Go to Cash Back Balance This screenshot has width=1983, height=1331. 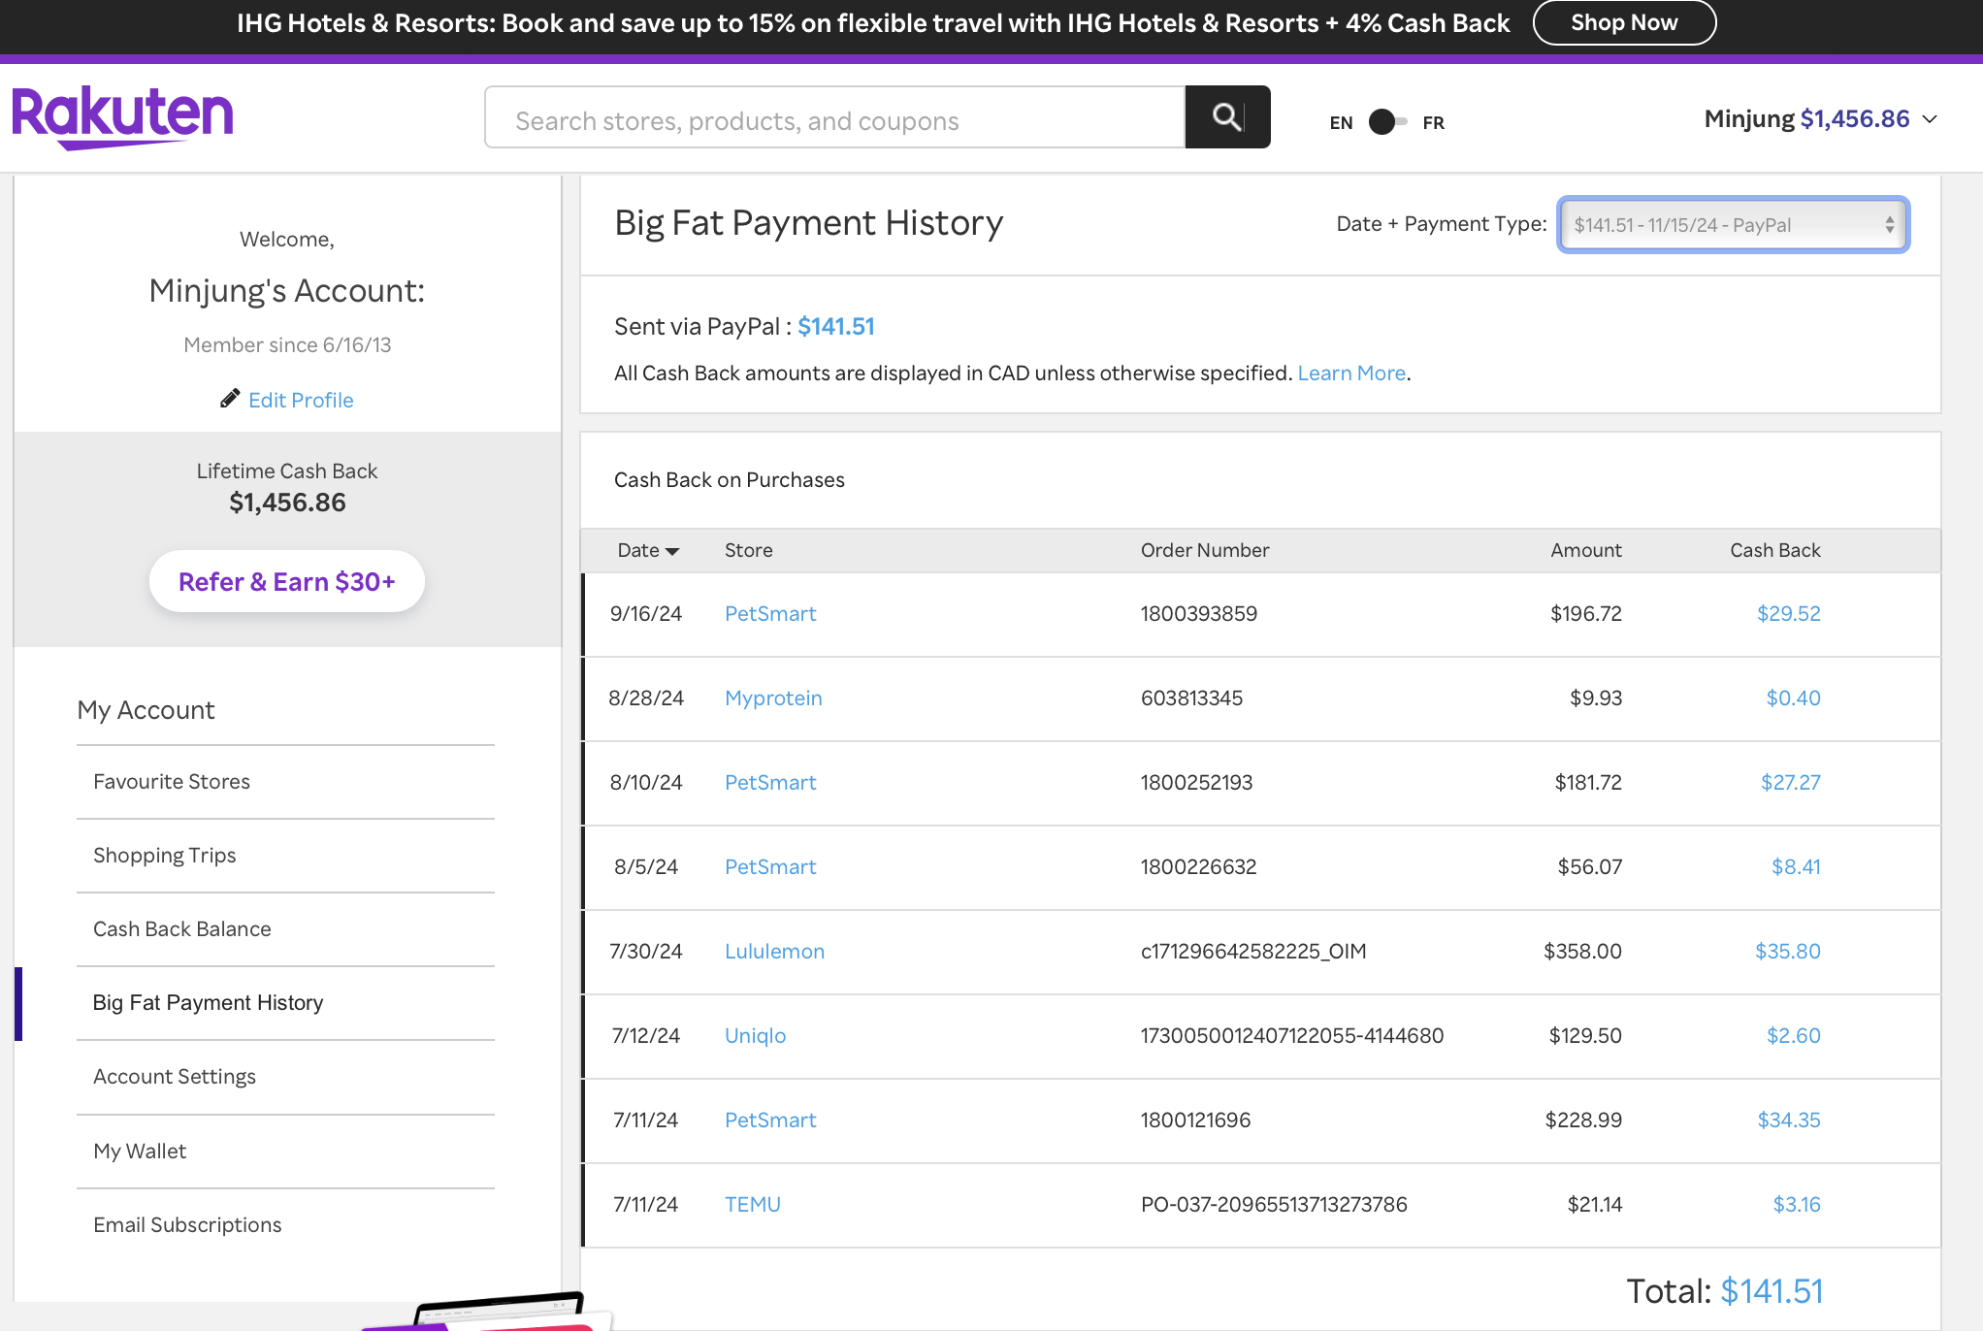point(182,929)
